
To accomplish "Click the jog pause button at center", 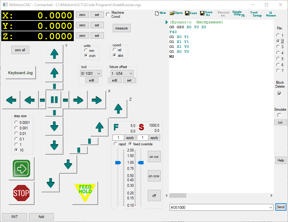I will pyautogui.click(x=54, y=100).
